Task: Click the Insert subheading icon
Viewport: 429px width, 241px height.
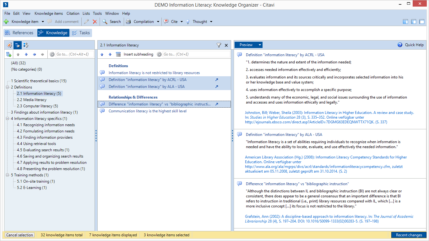Action: click(x=118, y=54)
